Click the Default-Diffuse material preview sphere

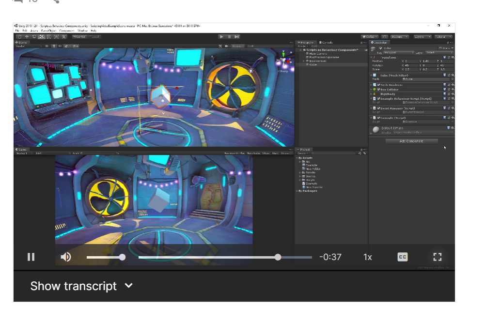375,130
